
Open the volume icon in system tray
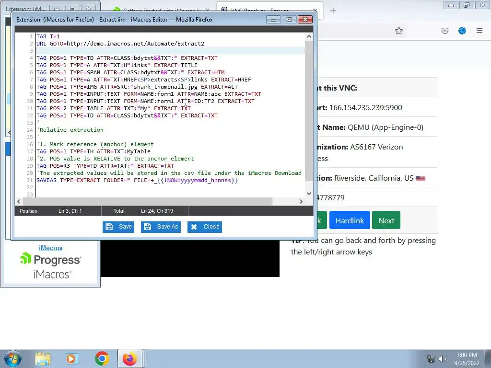[442, 359]
